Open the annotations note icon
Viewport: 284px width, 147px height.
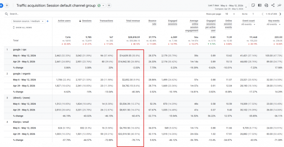tap(253, 5)
